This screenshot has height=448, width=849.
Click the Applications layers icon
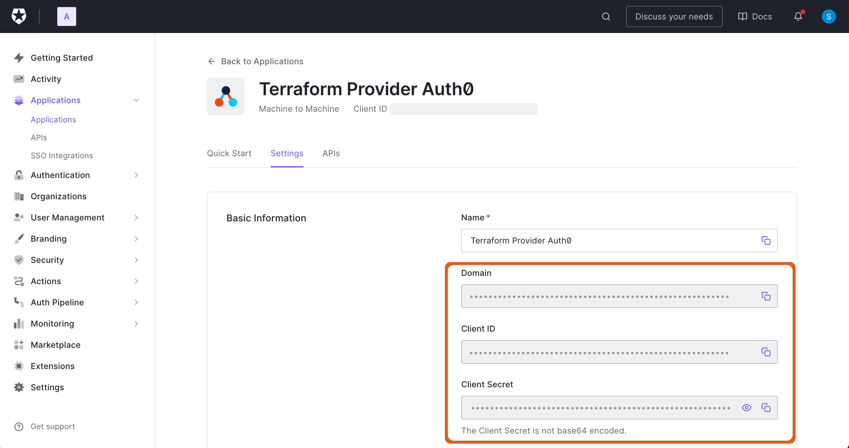(x=19, y=100)
